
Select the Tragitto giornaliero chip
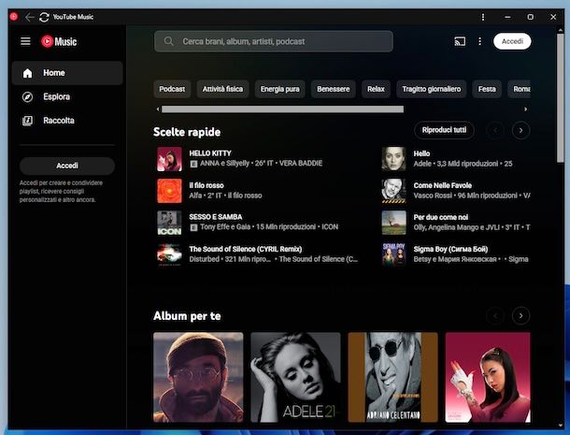(432, 89)
